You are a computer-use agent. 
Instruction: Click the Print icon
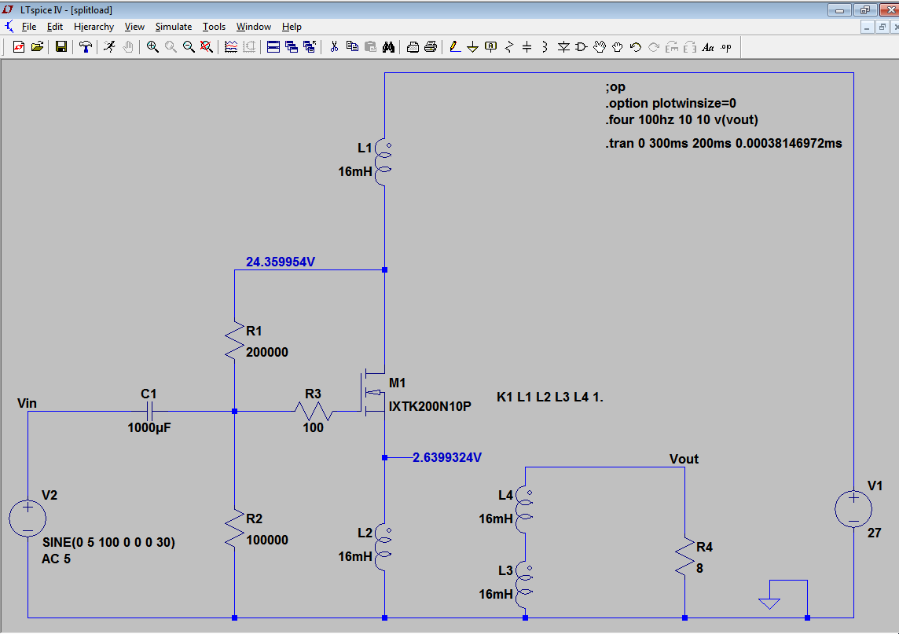(x=431, y=47)
